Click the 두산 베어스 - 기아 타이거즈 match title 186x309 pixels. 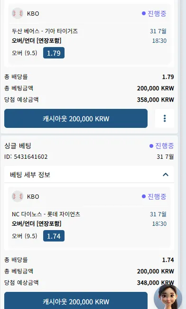point(45,31)
